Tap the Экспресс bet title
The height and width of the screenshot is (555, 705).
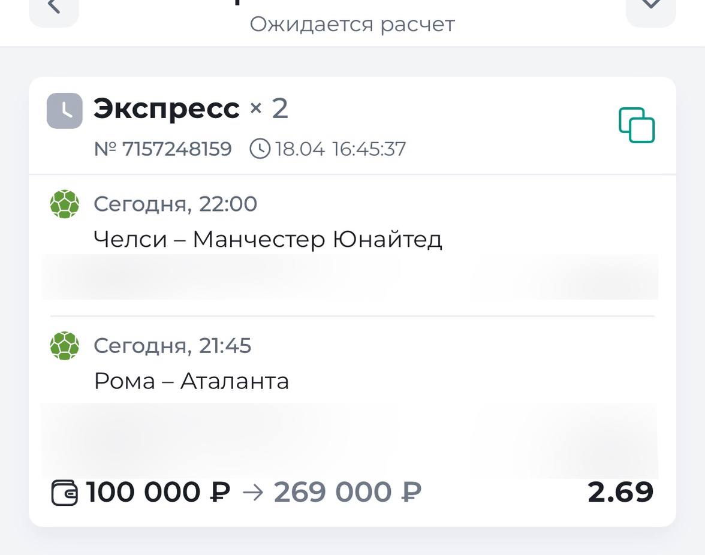(x=166, y=109)
